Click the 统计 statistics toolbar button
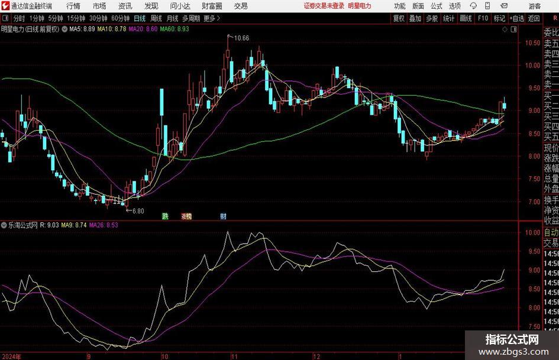This screenshot has width=559, height=360. (x=448, y=18)
